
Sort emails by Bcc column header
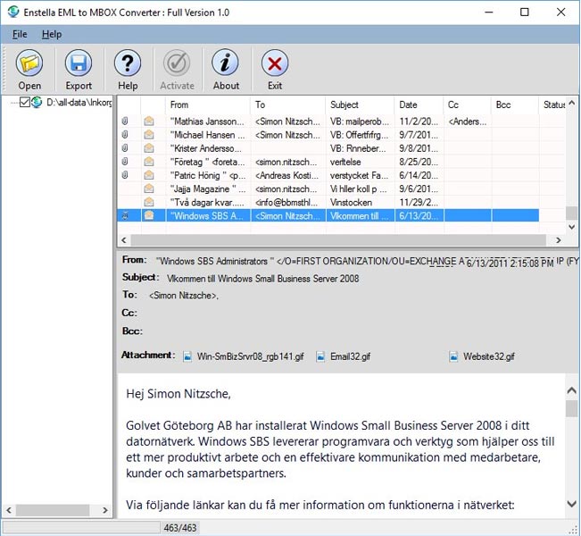point(515,105)
